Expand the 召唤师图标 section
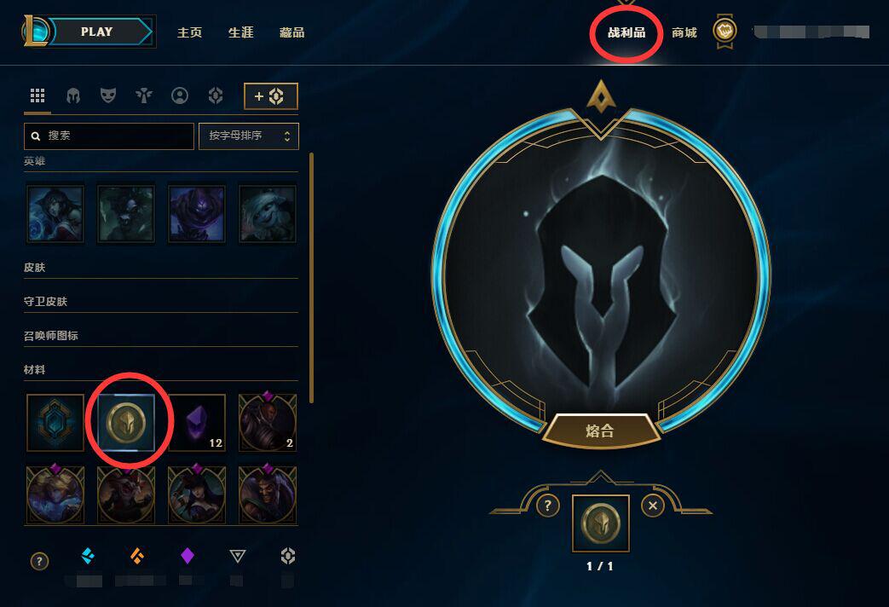889x607 pixels. pos(160,336)
